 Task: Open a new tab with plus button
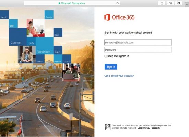(x=187, y=5)
